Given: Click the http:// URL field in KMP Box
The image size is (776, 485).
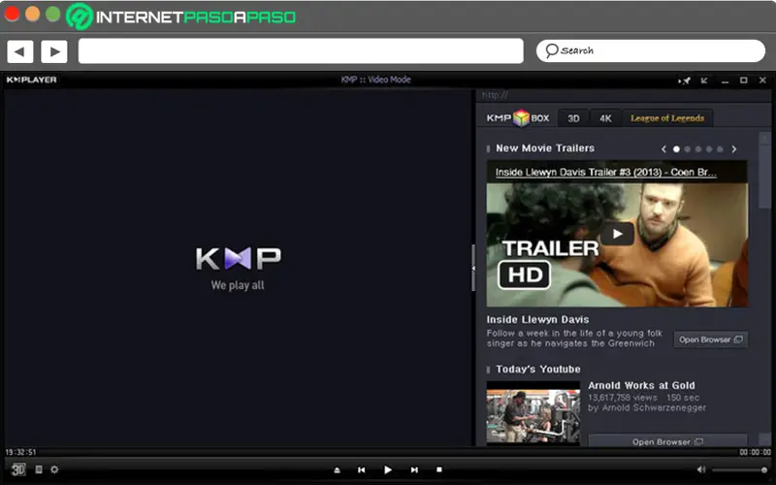Looking at the screenshot, I should coord(624,95).
